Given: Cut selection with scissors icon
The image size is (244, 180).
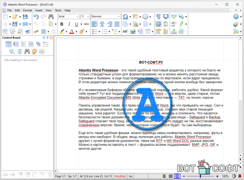Looking at the screenshot, I should [36, 24].
